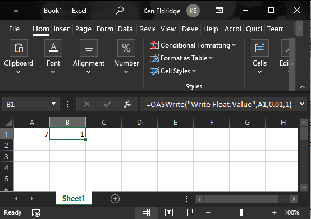This screenshot has height=219, width=311.
Task: Click the vertical scrollbar down arrow
Action: click(x=304, y=187)
